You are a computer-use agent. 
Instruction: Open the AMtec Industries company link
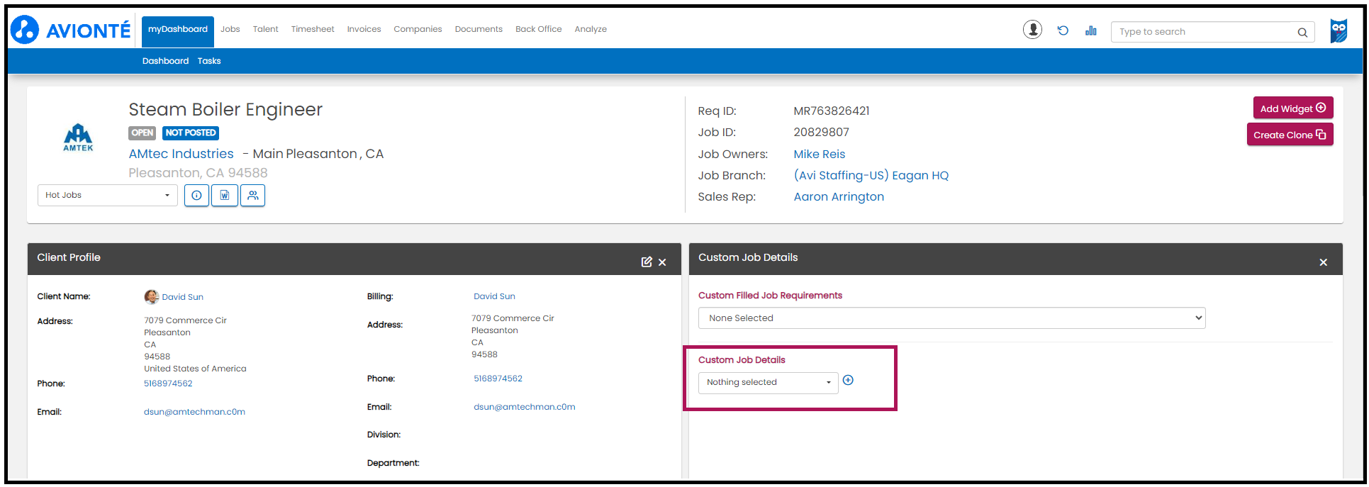pyautogui.click(x=181, y=154)
